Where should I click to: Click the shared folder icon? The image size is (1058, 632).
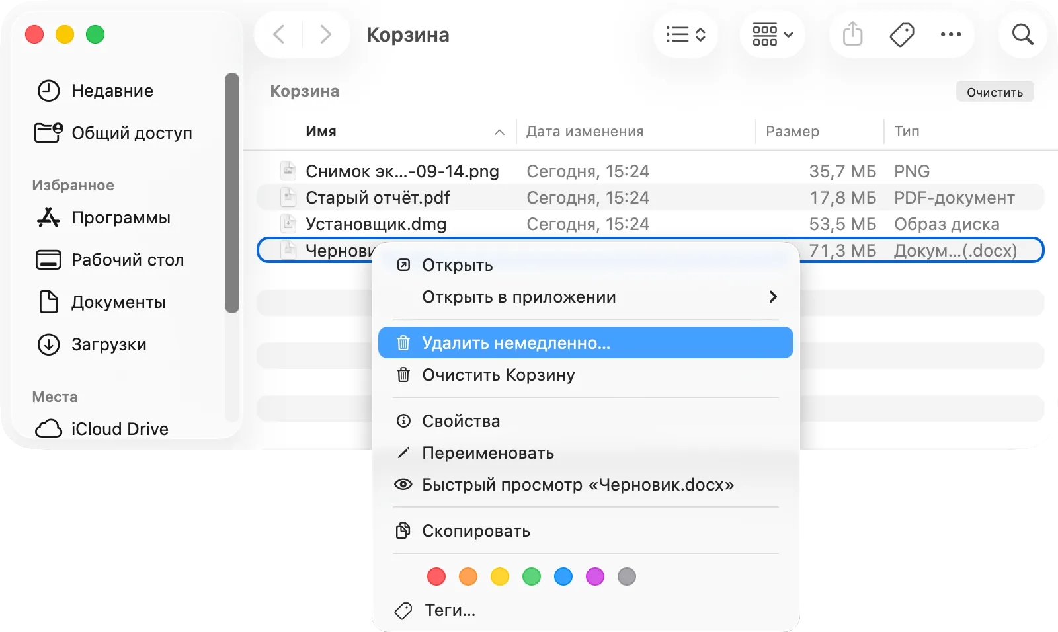pos(48,132)
